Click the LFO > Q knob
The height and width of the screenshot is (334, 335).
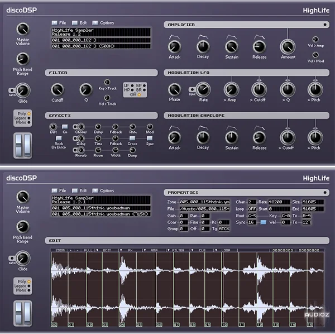(x=288, y=90)
